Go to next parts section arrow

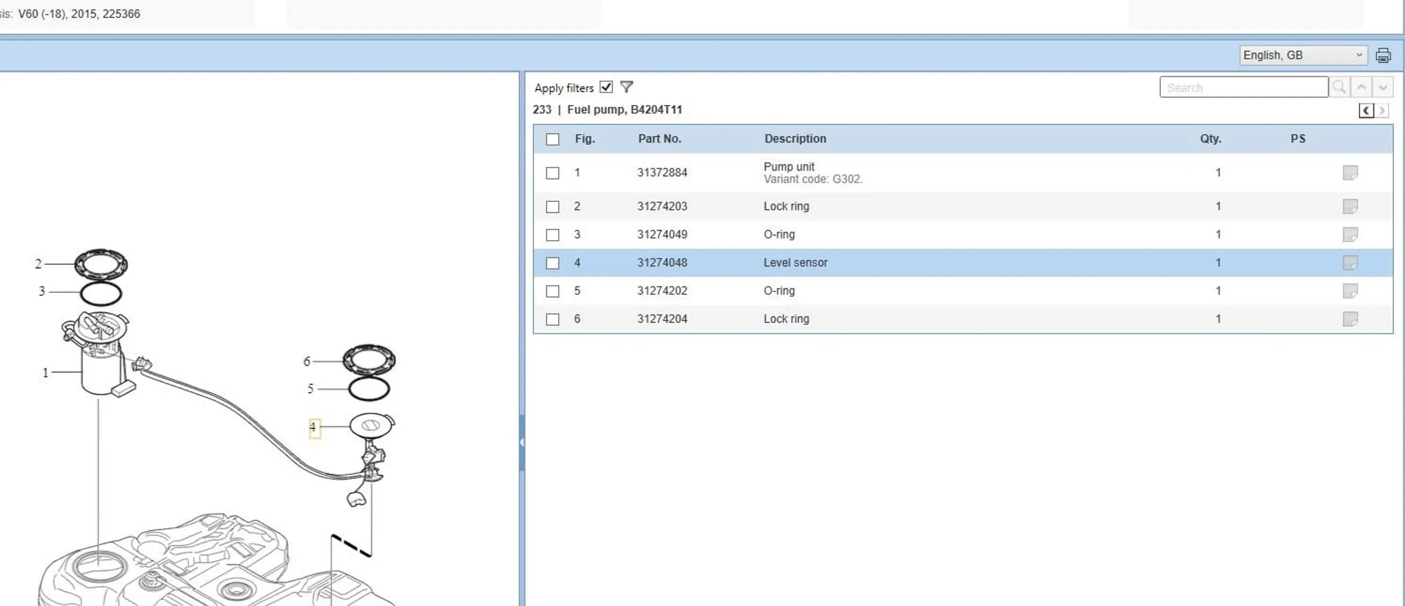coord(1382,111)
